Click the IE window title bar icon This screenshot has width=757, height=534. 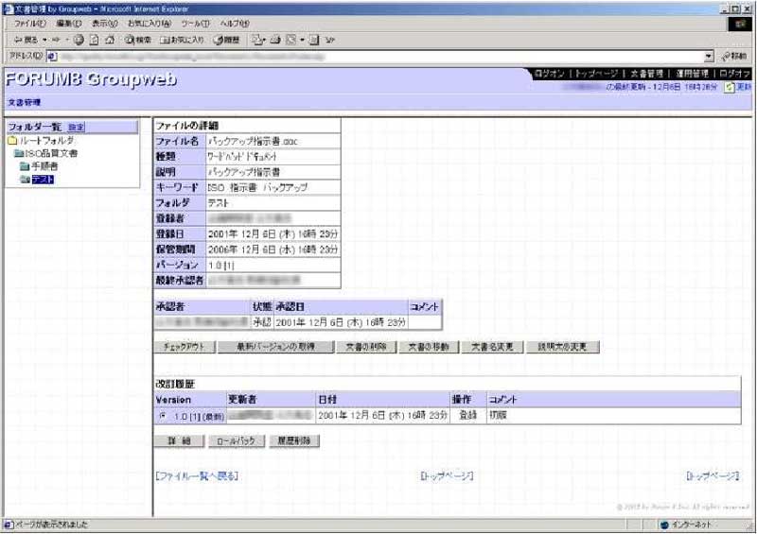click(9, 9)
